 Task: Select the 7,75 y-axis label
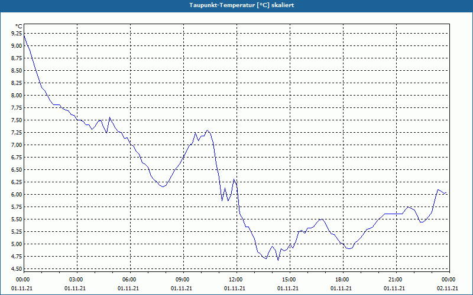[17, 108]
